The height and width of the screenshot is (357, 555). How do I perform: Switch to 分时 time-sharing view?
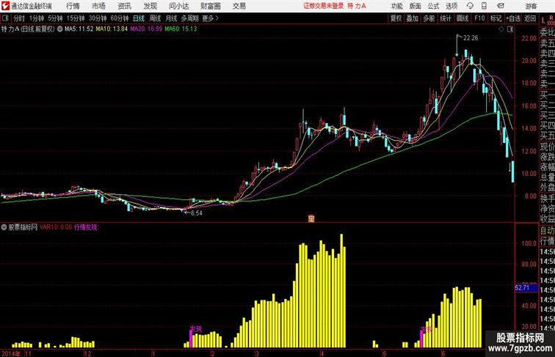point(19,18)
